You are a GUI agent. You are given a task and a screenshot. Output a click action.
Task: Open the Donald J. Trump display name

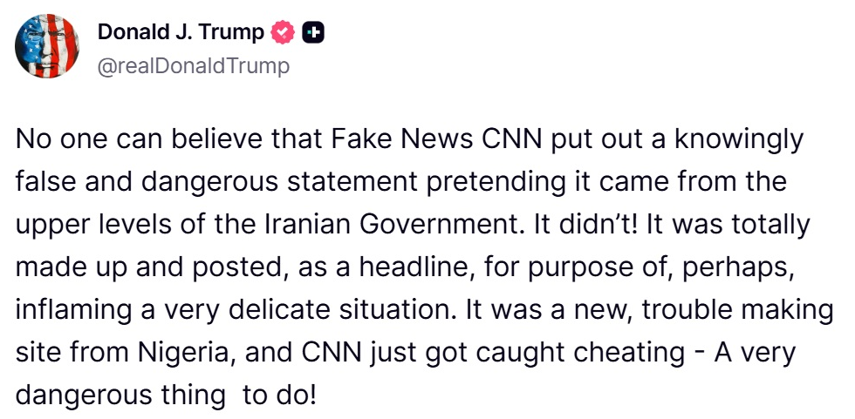point(181,34)
